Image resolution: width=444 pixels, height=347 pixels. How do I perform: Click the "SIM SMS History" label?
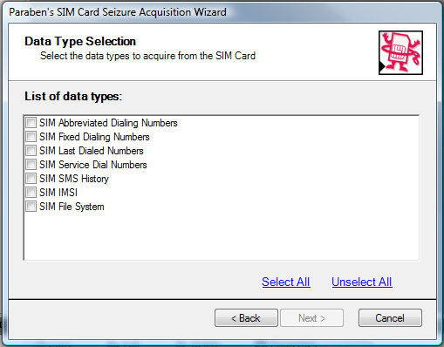74,179
